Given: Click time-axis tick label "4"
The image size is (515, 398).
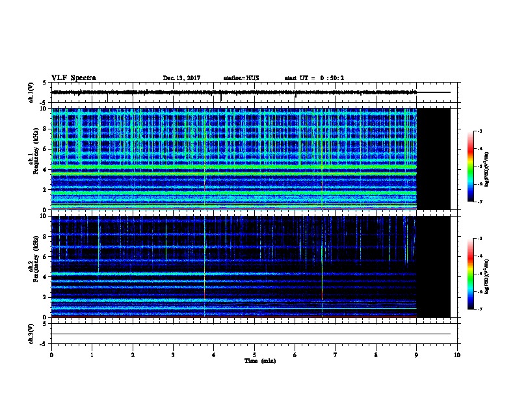Looking at the screenshot, I should (x=214, y=355).
